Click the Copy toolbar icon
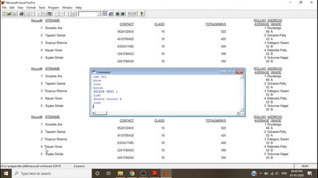318x178 pixels. pos(44,14)
